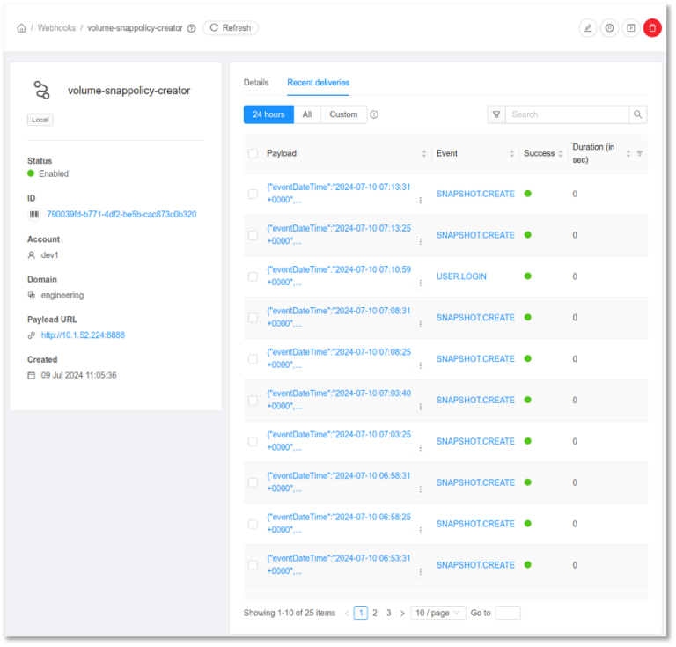
Task: Check the 07:08:25 delivery row
Action: pyautogui.click(x=253, y=359)
